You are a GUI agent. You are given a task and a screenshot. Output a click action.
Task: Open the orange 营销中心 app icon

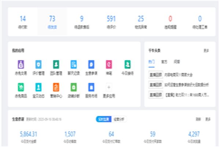point(56,87)
